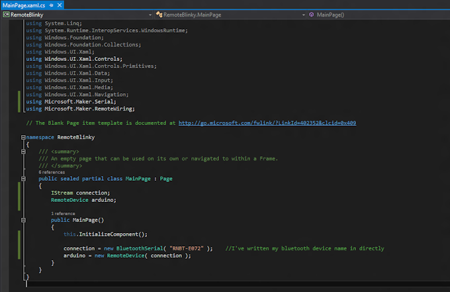The width and height of the screenshot is (450, 292).
Task: Collapse the MainPage() constructor body
Action: (23, 220)
